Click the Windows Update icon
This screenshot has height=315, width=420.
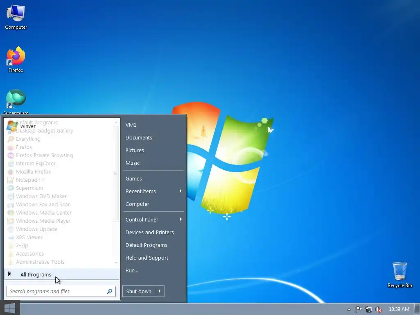coord(11,229)
